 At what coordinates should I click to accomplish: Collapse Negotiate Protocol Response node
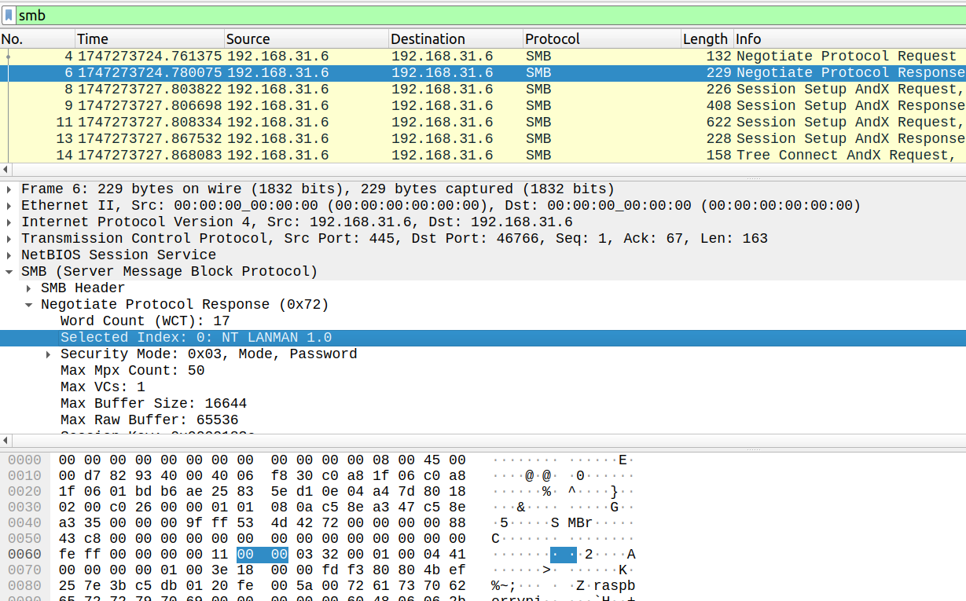coord(29,304)
